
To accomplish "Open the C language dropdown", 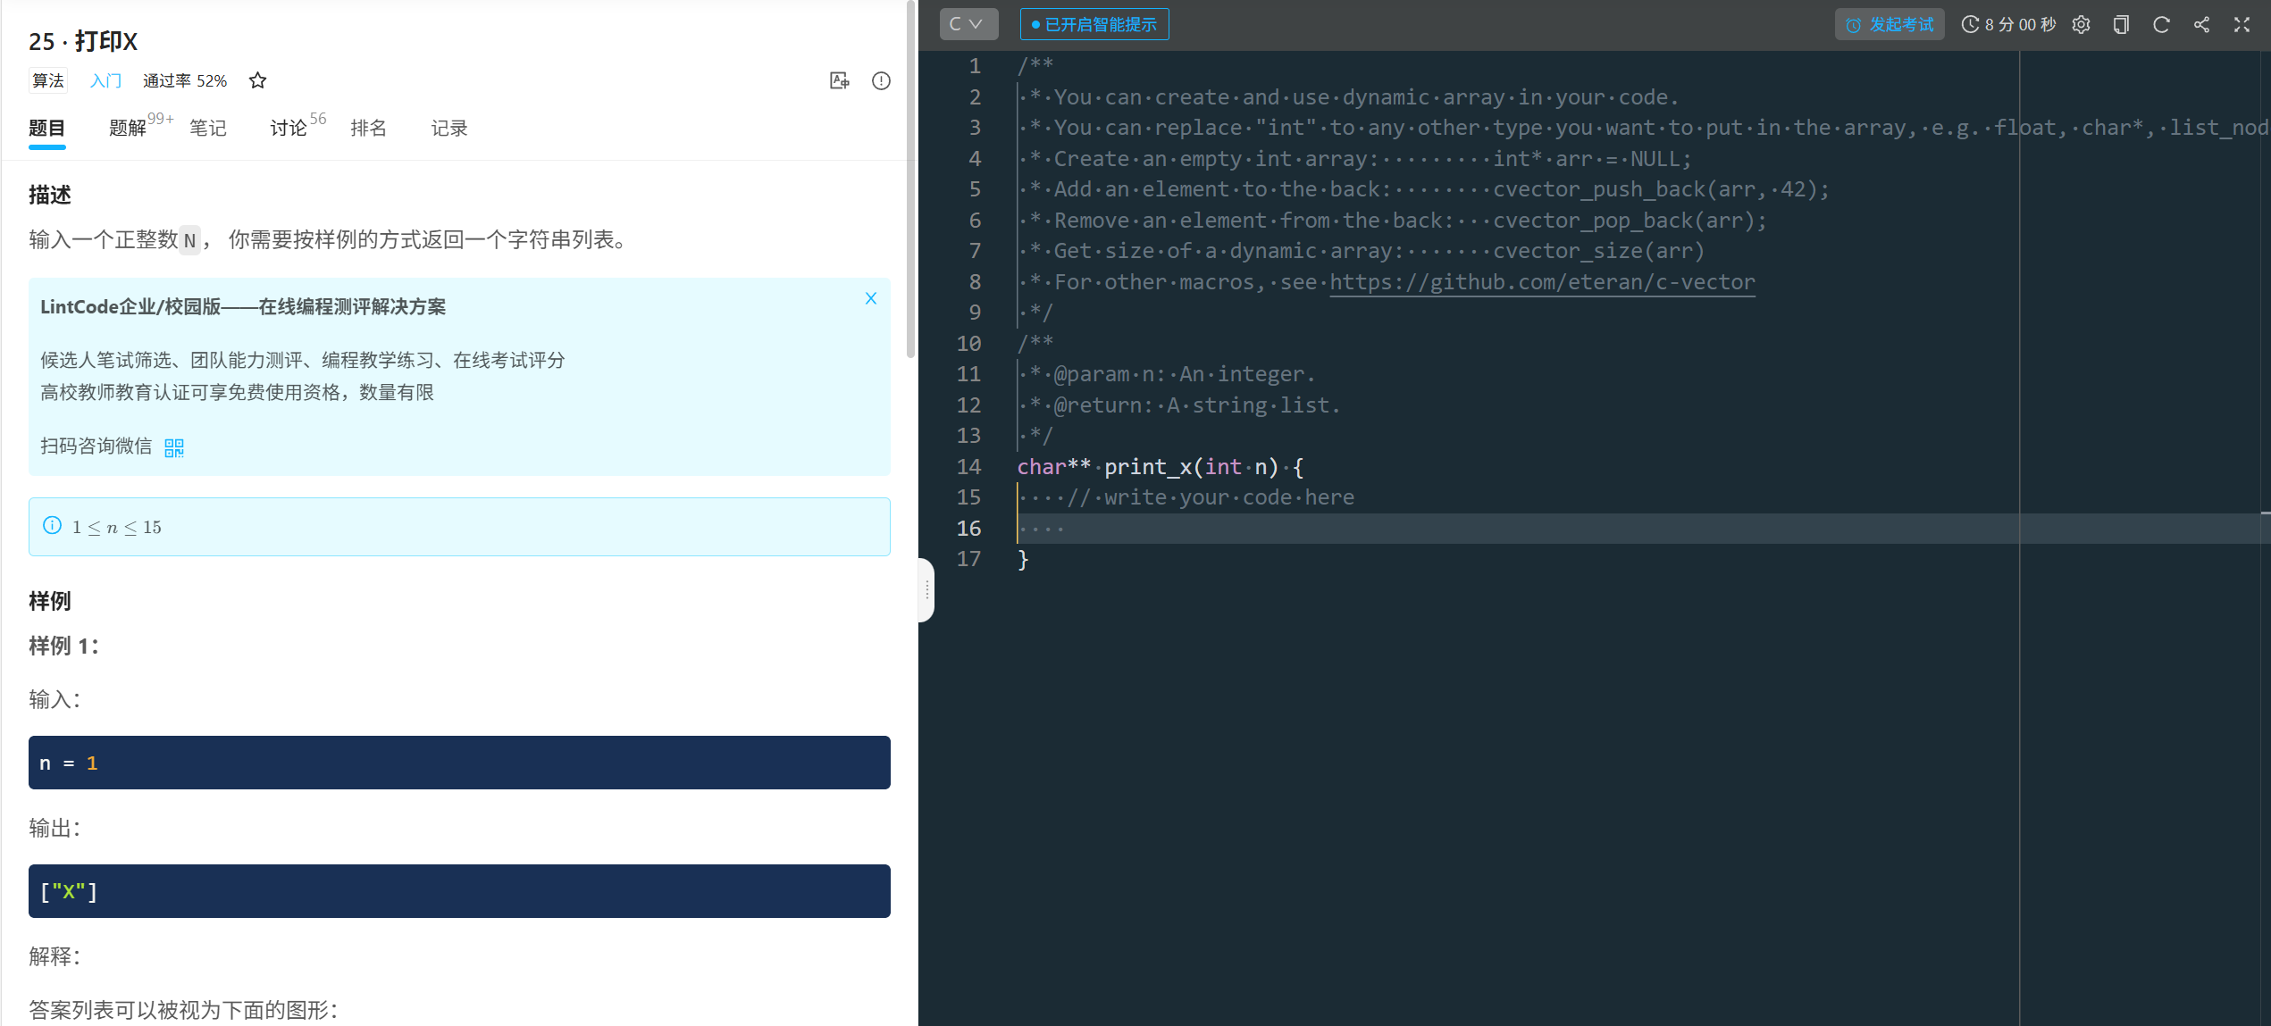I will pyautogui.click(x=968, y=24).
